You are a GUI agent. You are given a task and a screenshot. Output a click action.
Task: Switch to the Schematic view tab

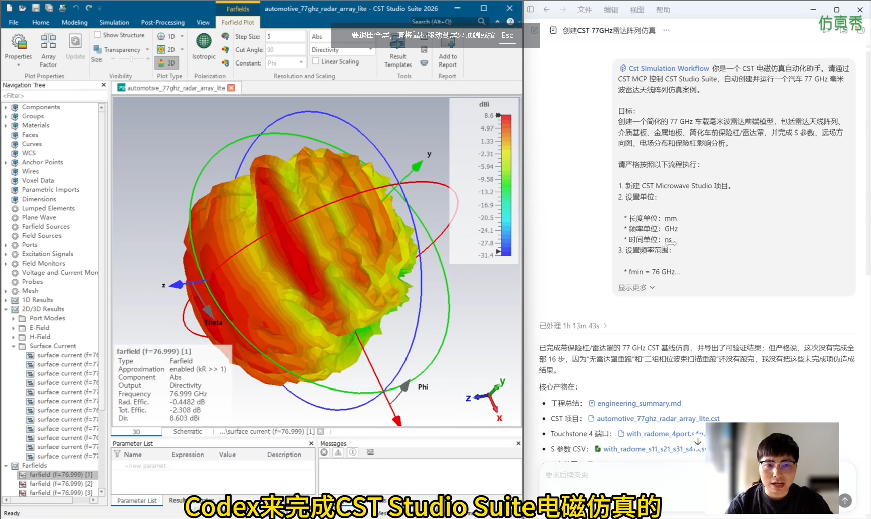coord(188,432)
